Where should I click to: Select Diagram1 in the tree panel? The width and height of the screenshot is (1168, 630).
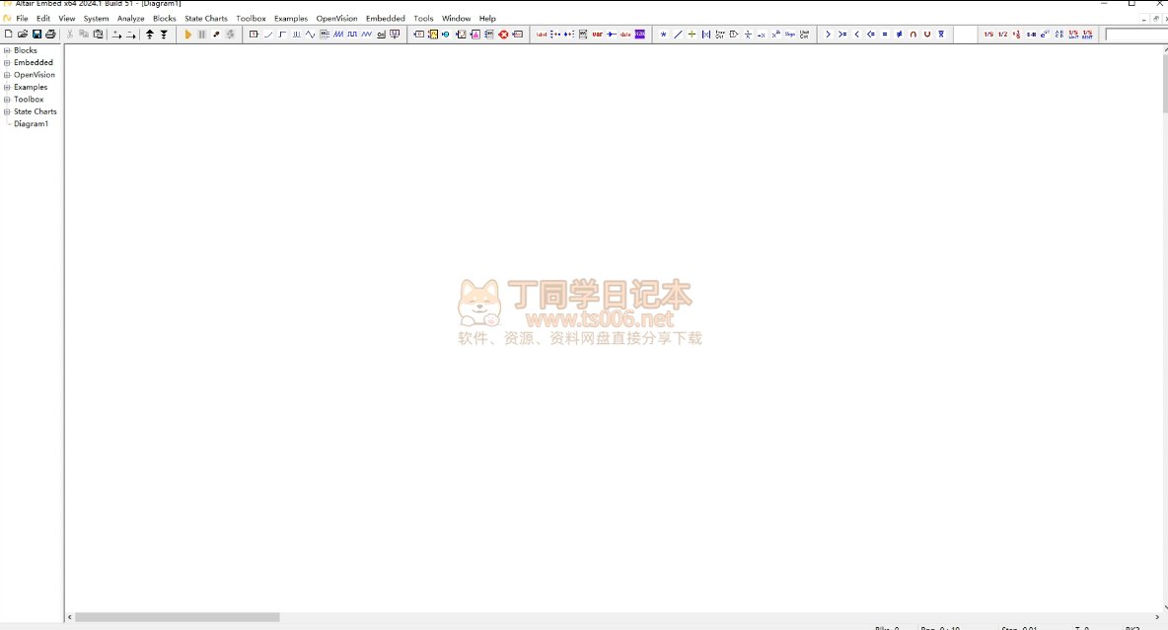point(31,124)
